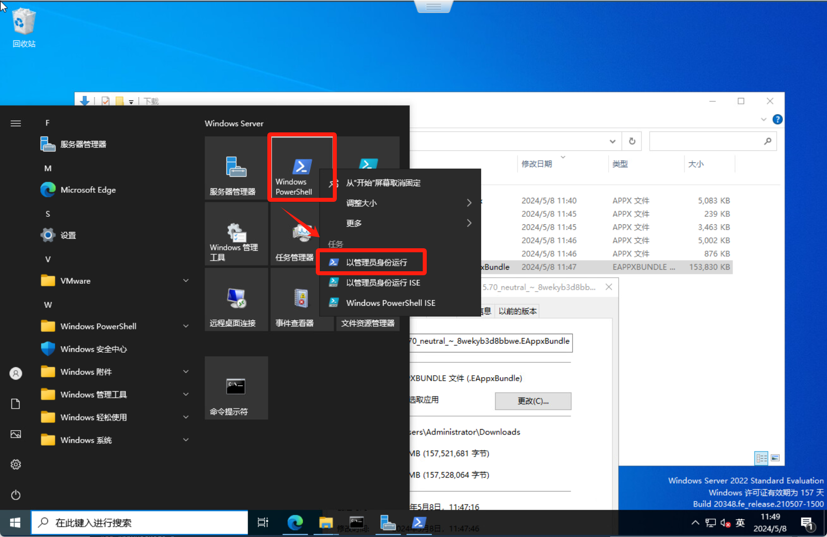
Task: Select 以管理员身份运行 from context menu
Action: tap(376, 262)
